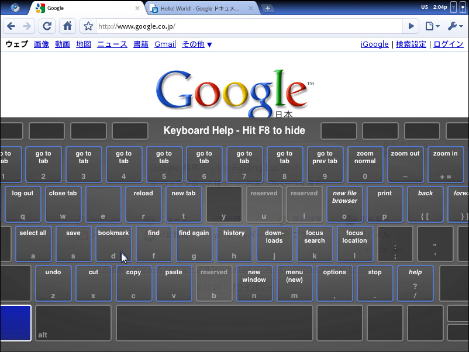This screenshot has height=352, width=469.
Task: Click the 'save' s key
Action: (73, 244)
